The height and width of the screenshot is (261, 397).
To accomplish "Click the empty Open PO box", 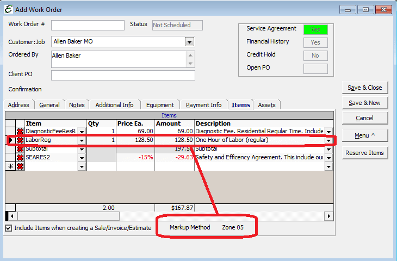I will tap(315, 69).
